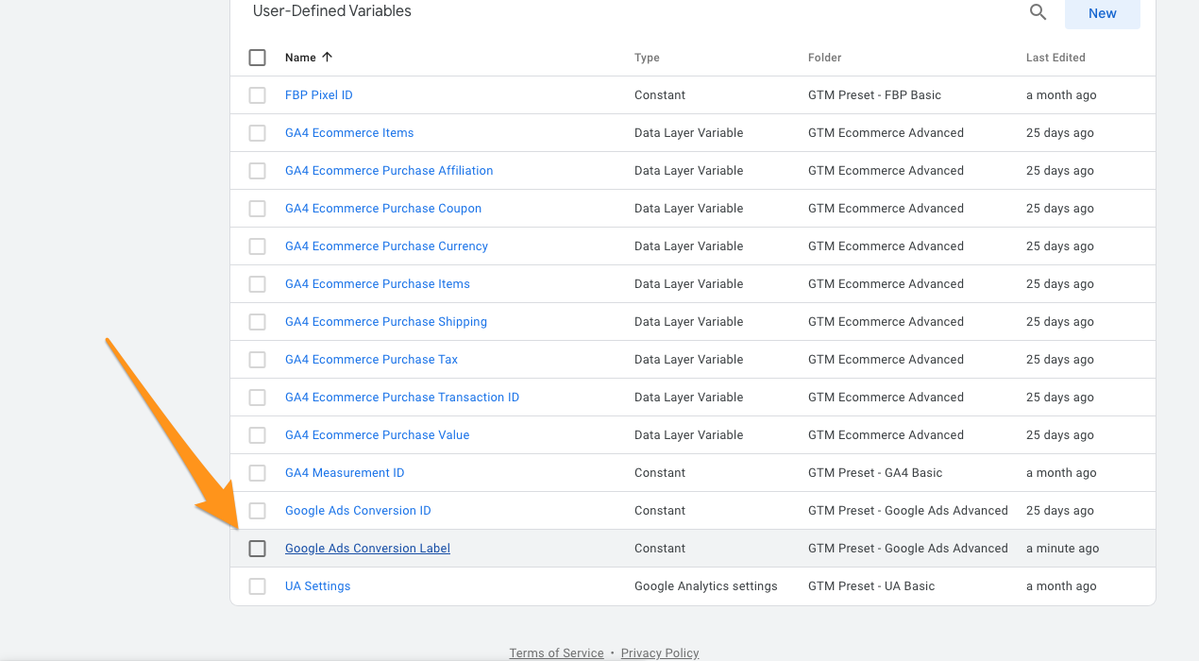Open GA4 Ecommerce Purchase Value variable
The image size is (1199, 661).
(378, 435)
